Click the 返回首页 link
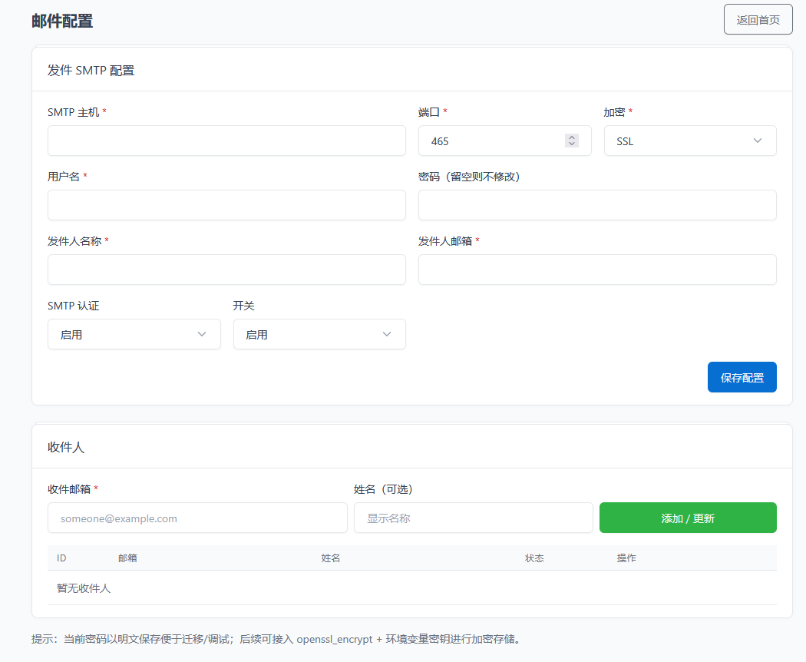Screen dimensions: 806x662 coord(758,18)
